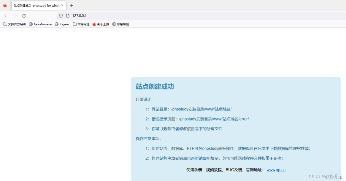This screenshot has height=181, width=346.
Task: Go back using the back arrow
Action: (6, 16)
